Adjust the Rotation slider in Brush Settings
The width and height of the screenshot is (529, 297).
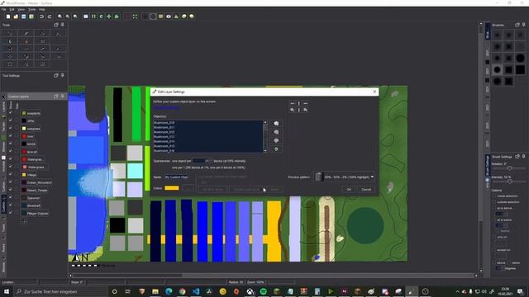[509, 167]
